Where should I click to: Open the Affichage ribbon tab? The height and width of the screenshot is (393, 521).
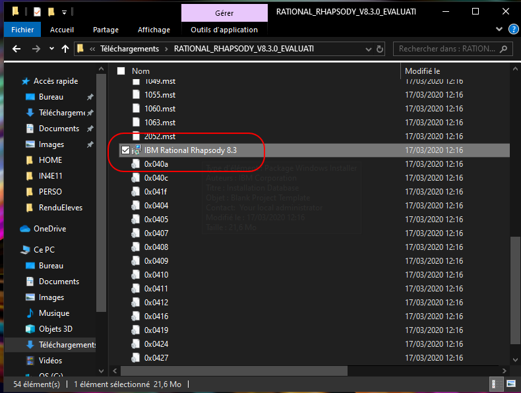coord(154,30)
